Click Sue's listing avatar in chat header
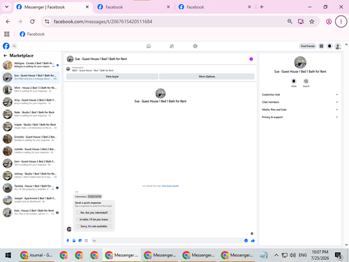This screenshot has height=262, width=349. tap(70, 59)
